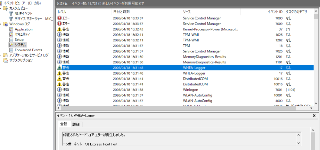Click info icon of event 1101 row
The height and width of the screenshot is (150, 320).
59,62
